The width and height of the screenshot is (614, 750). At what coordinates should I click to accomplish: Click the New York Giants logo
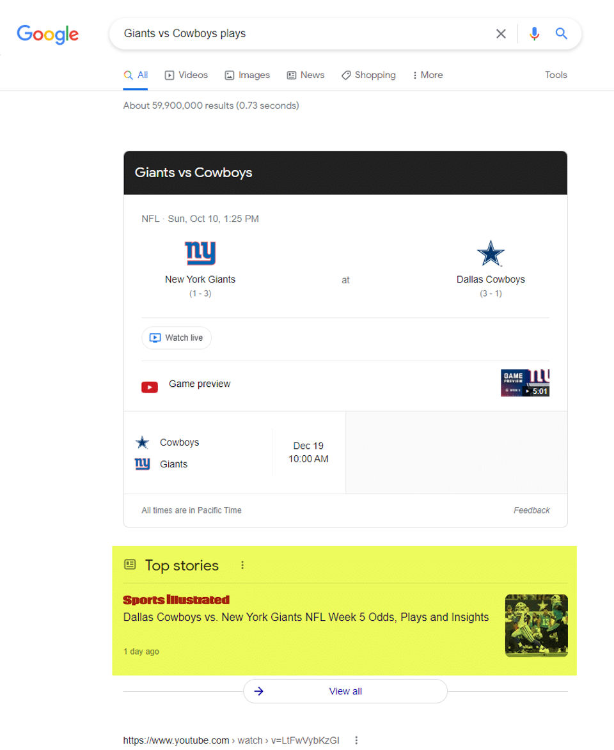(x=200, y=253)
